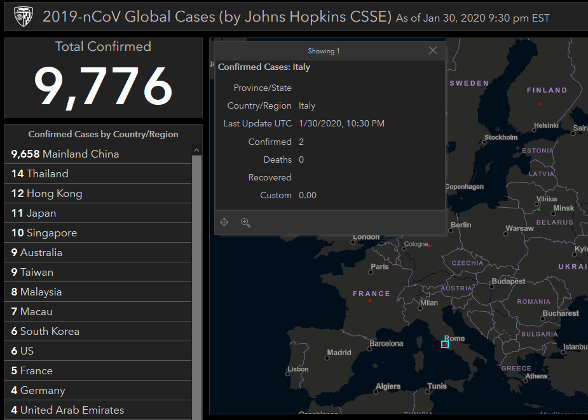Click the zoom-to magnifier icon in popup

point(245,222)
